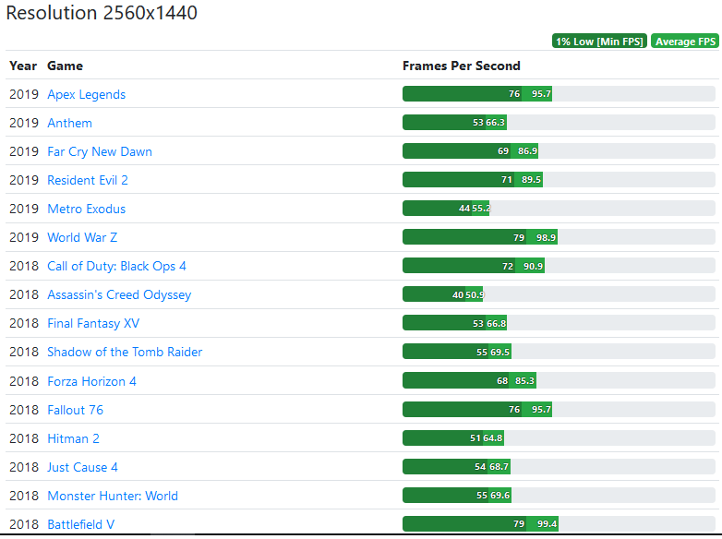Open Call of Duty: Black Ops 4 link

tap(116, 266)
